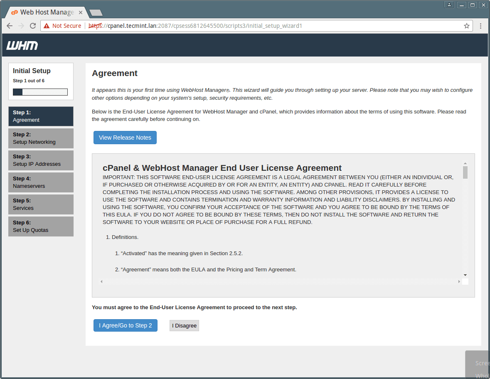Click the EULA title heading
The height and width of the screenshot is (379, 490).
coord(222,168)
